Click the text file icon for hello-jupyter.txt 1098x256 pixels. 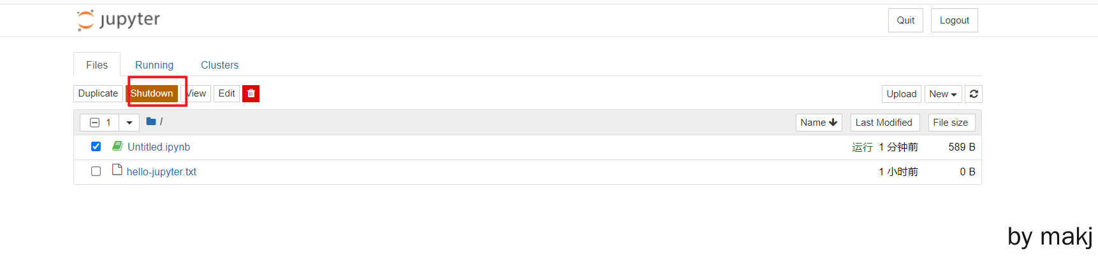pos(117,170)
